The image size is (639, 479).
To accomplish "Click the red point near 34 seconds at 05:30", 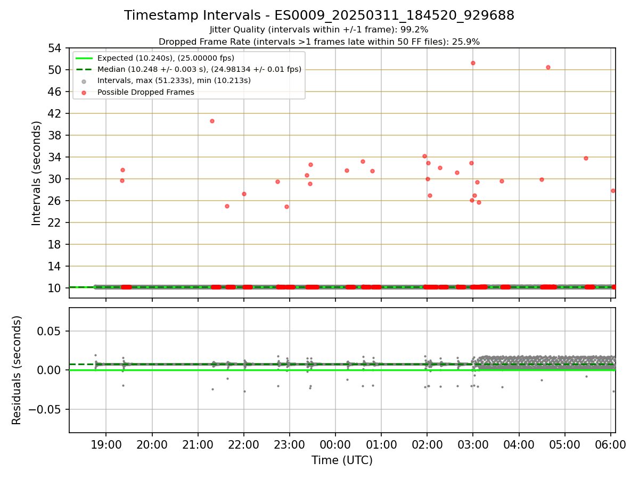I will 586,158.
